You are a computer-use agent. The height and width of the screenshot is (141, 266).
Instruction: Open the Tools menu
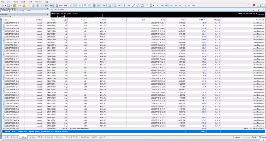(x=30, y=2)
